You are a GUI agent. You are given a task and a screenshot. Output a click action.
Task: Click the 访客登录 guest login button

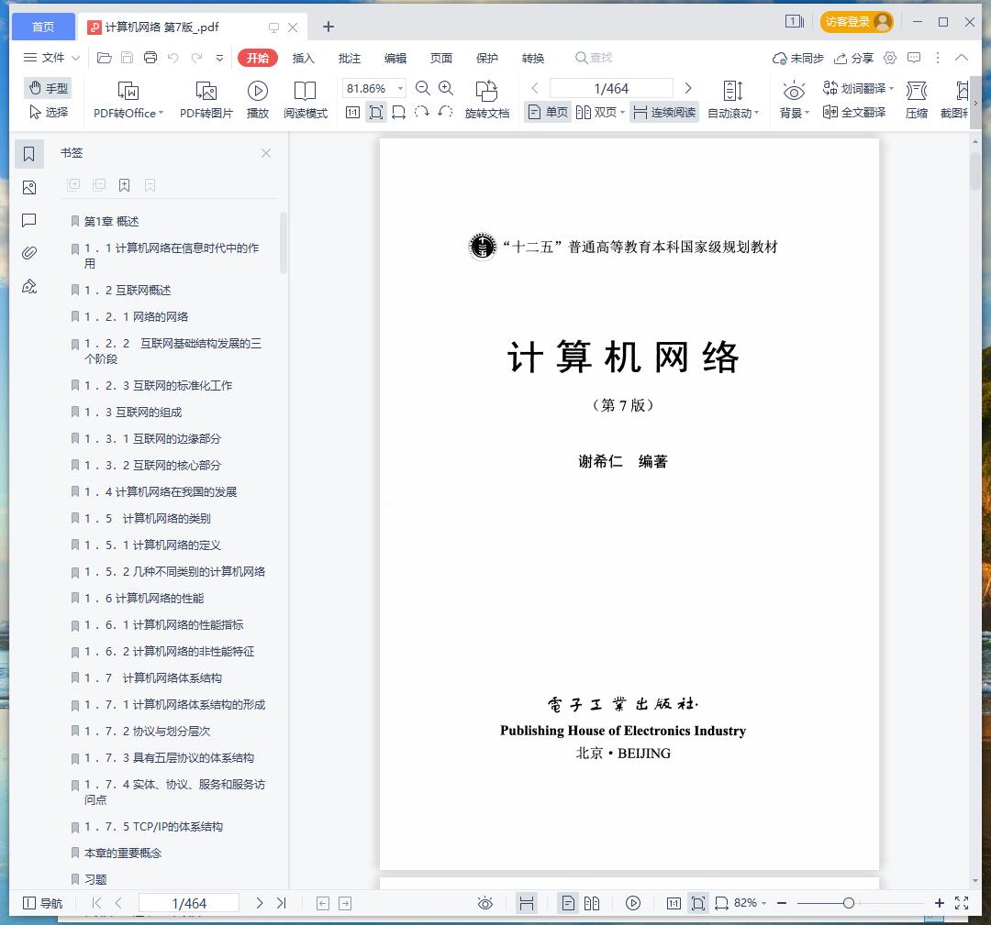pos(856,22)
